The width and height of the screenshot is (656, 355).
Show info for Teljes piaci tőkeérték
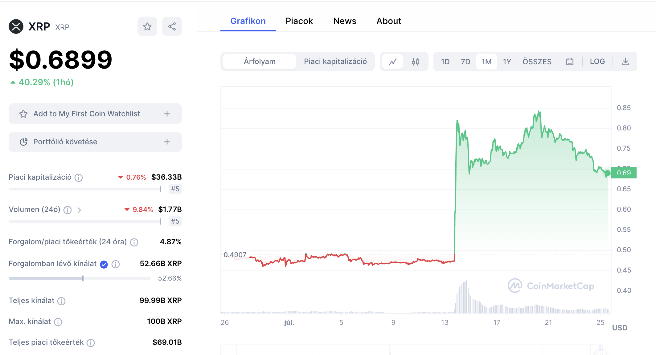pyautogui.click(x=91, y=343)
